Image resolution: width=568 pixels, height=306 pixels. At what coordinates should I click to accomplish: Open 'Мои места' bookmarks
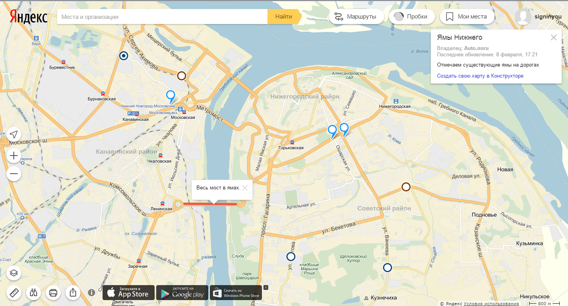467,17
